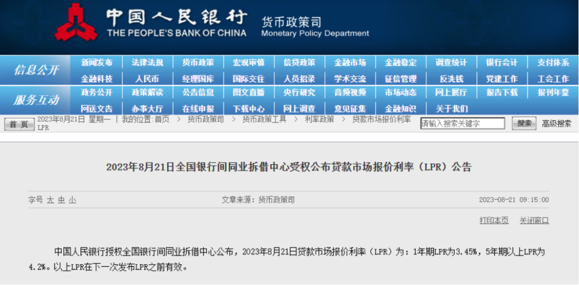Set the font size to 小
Screen dimensions: 579x285
(x=72, y=200)
